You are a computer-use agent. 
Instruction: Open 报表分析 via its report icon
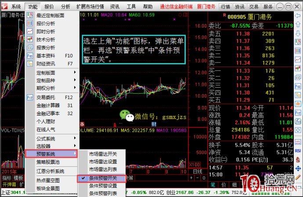pos(30,47)
